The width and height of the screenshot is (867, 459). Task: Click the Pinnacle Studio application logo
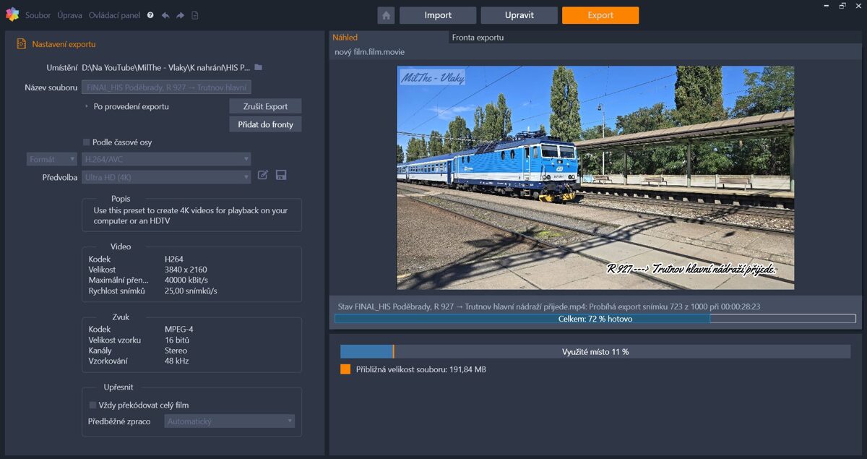[x=12, y=14]
